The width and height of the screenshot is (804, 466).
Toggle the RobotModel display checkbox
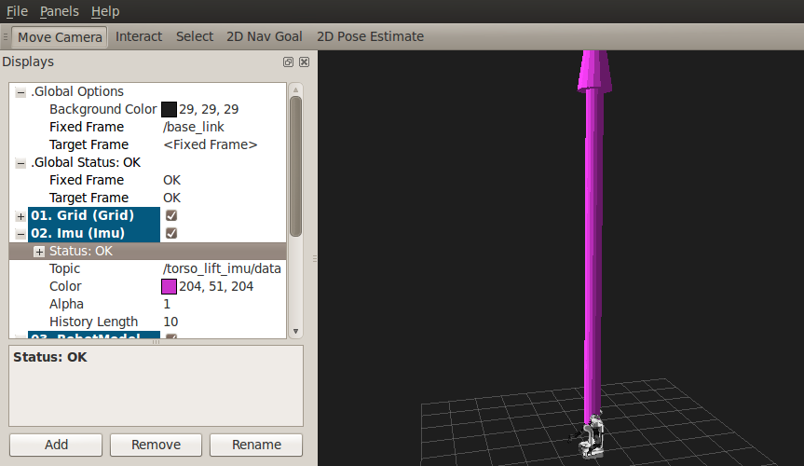pyautogui.click(x=171, y=337)
